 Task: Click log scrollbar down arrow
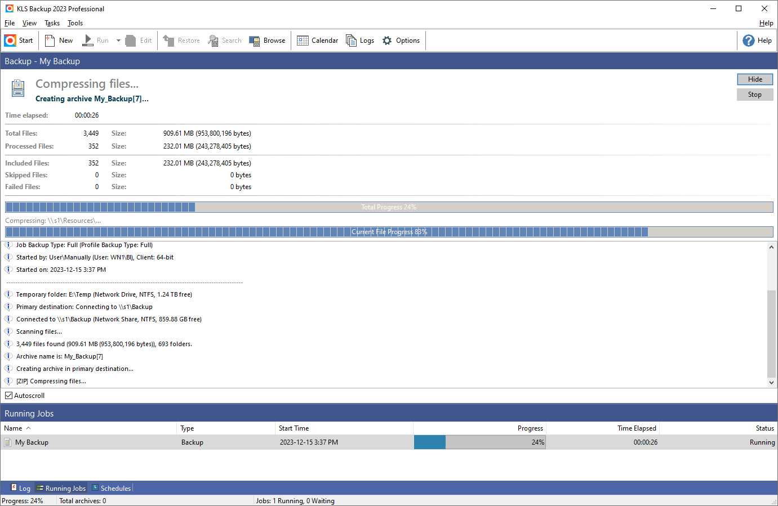(772, 382)
